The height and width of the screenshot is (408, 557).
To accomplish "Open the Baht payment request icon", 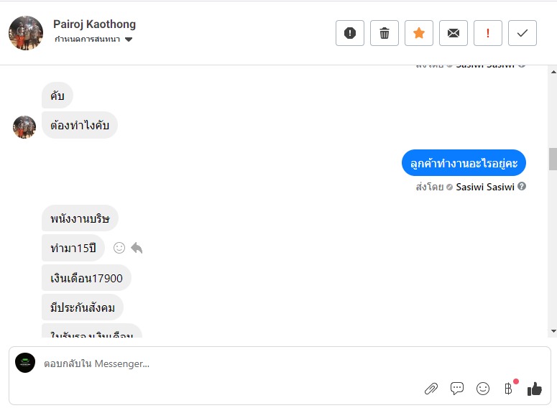I will coord(509,389).
